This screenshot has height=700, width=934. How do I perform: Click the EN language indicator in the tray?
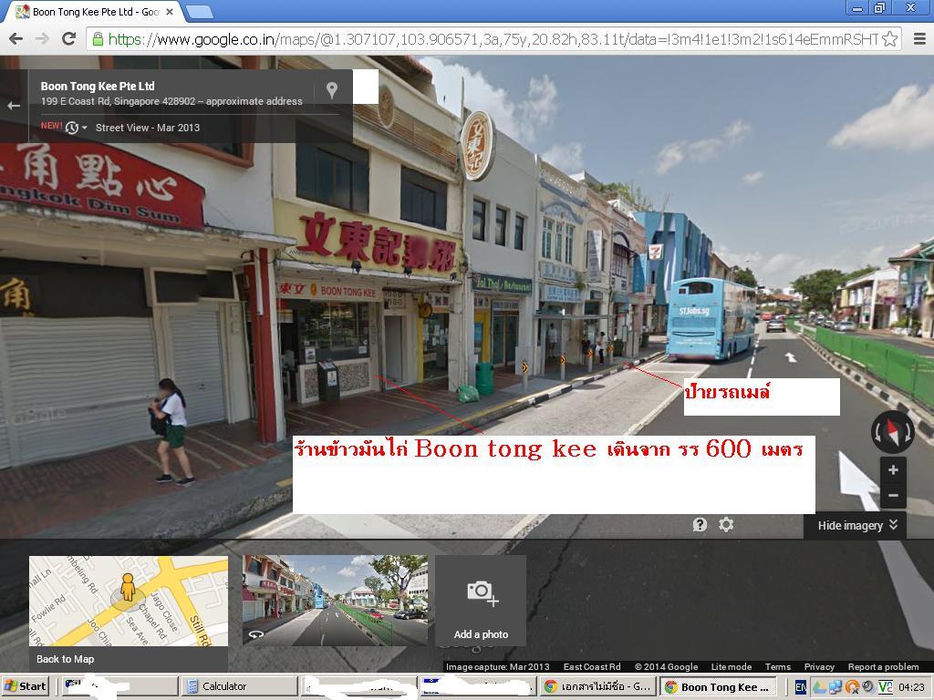point(801,687)
